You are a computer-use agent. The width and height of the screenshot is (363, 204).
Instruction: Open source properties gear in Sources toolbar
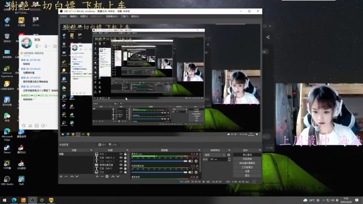coord(107,176)
